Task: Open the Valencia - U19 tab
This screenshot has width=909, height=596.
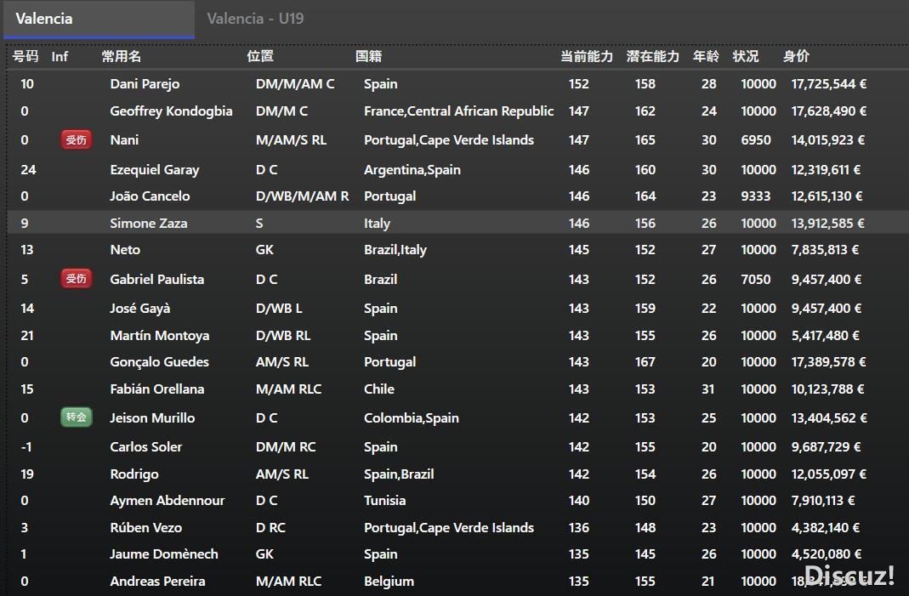Action: pyautogui.click(x=255, y=19)
